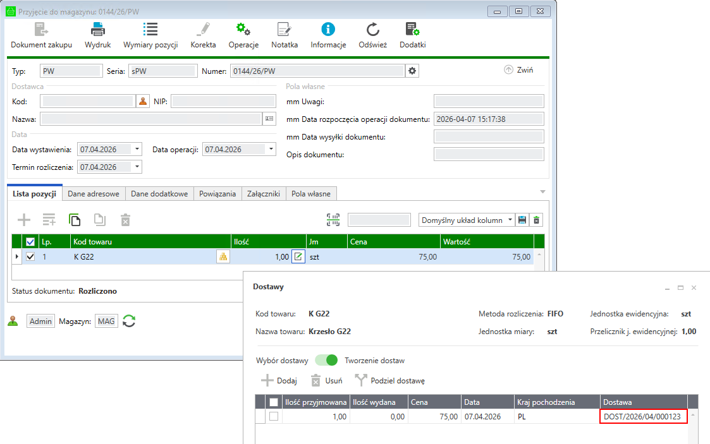Toggle header select-all checkbox in positions list
The height and width of the screenshot is (444, 710).
click(x=30, y=242)
